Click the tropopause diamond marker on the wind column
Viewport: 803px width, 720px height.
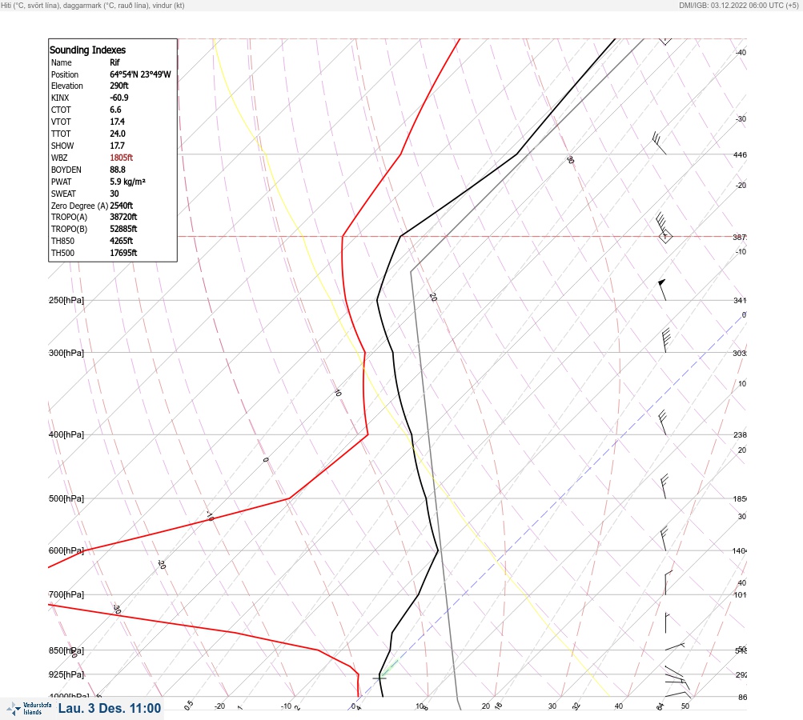pyautogui.click(x=664, y=237)
